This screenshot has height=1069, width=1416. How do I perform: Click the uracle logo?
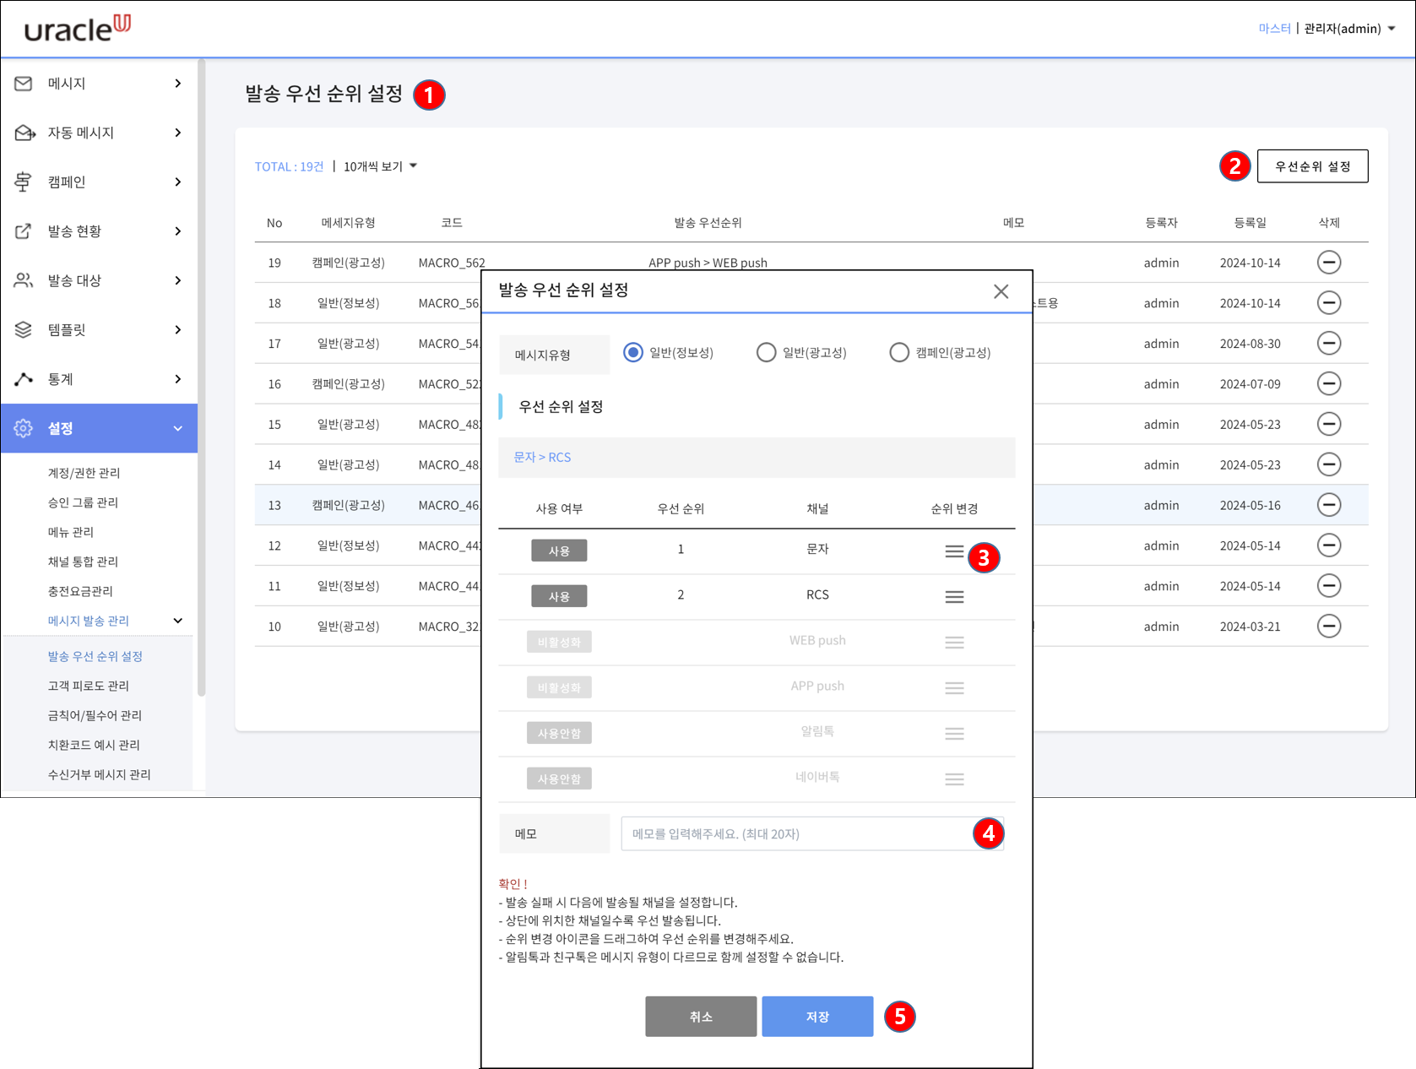click(78, 28)
